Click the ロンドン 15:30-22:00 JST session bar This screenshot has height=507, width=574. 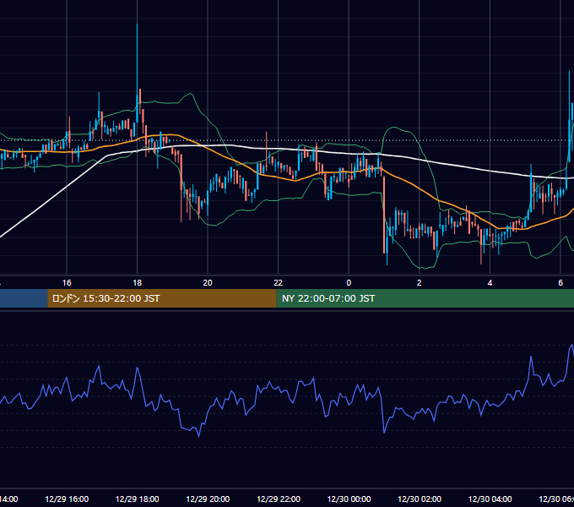162,298
